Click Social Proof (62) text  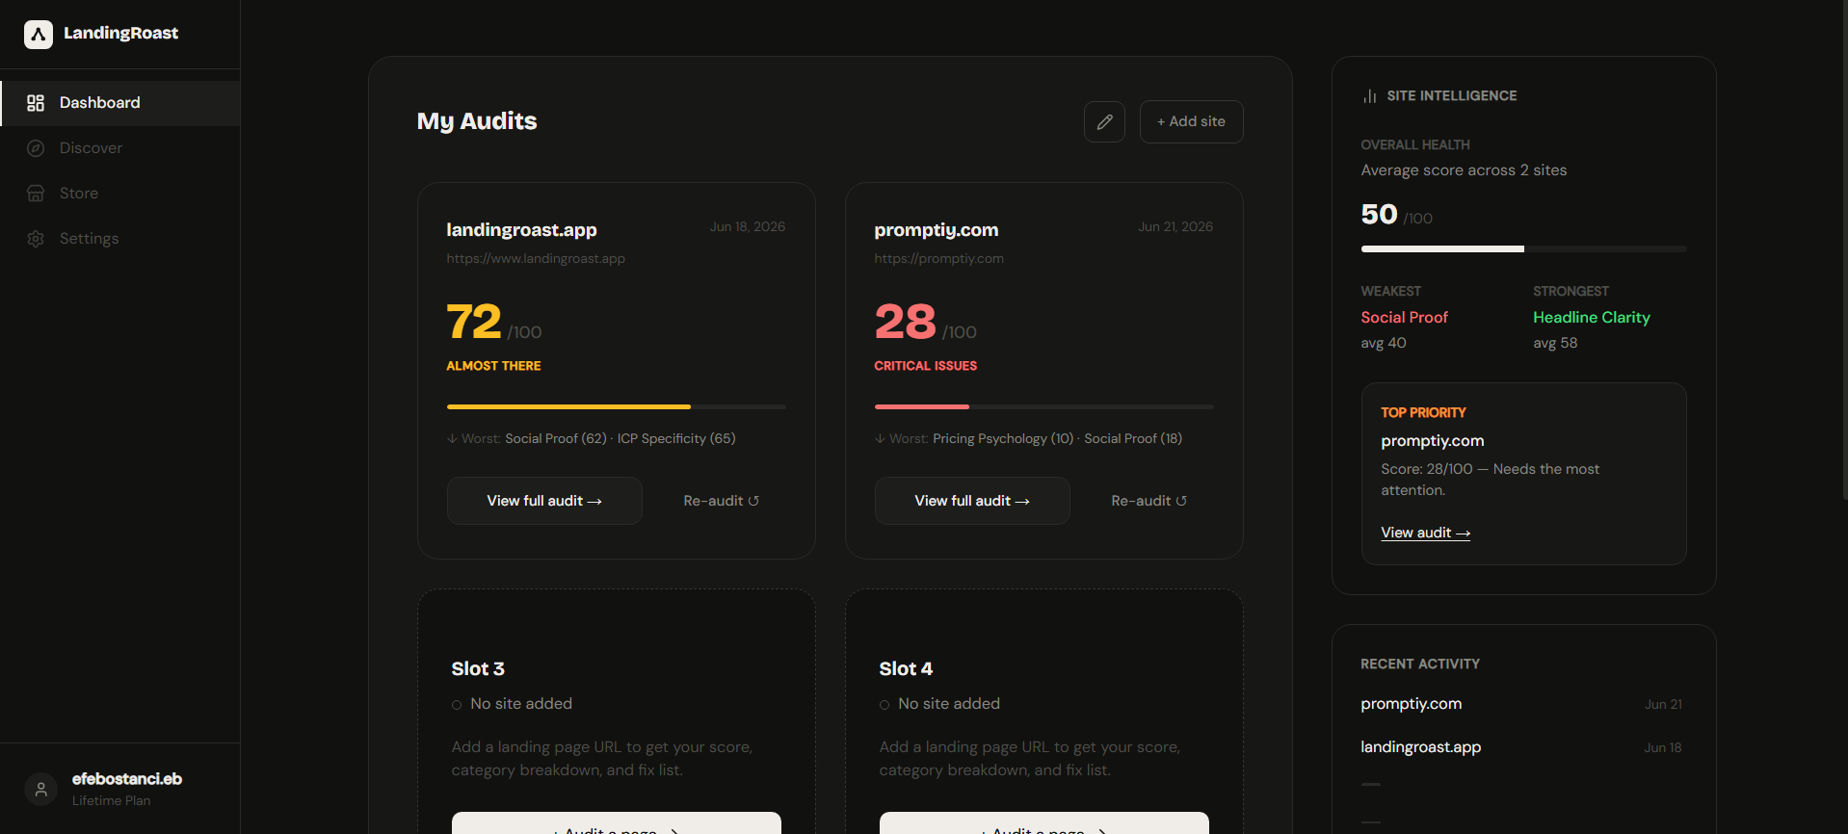pos(556,439)
